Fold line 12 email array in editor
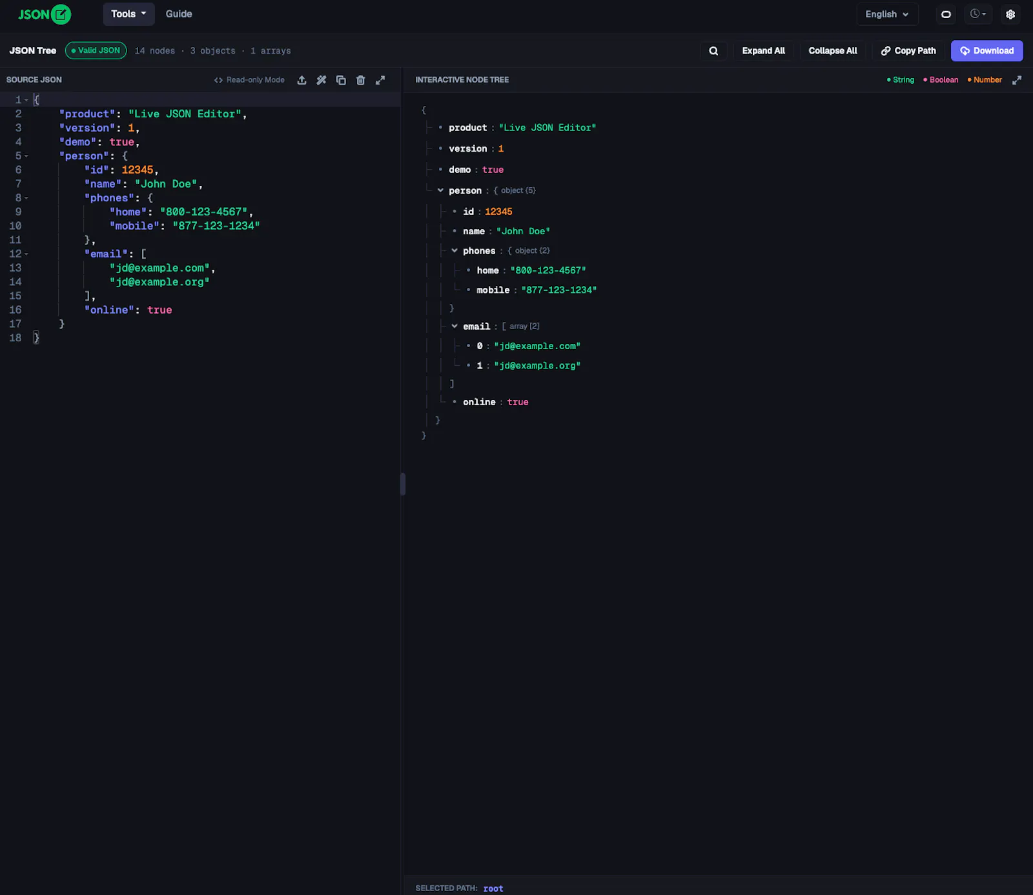 [26, 254]
